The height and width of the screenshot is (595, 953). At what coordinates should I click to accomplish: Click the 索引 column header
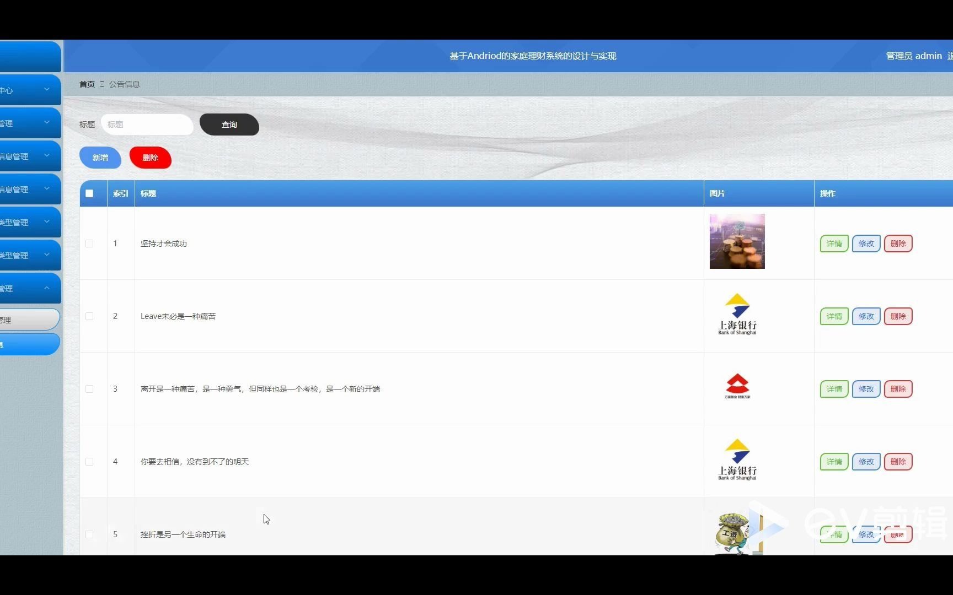121,193
